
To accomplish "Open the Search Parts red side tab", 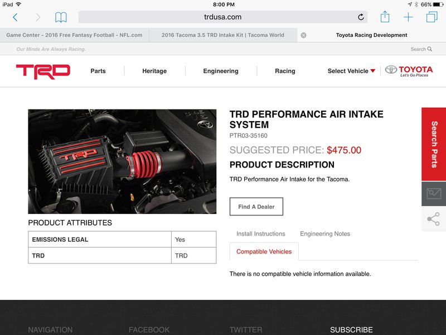I will 434,144.
